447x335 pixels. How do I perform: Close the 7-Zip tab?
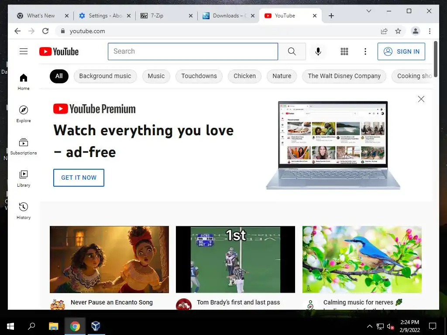(x=191, y=16)
